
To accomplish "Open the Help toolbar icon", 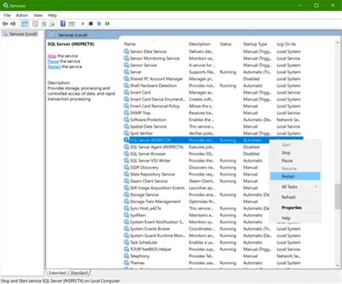I will coord(63,24).
